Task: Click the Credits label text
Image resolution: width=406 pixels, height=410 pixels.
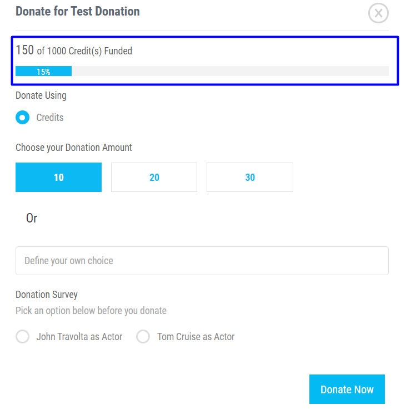Action: [x=50, y=118]
